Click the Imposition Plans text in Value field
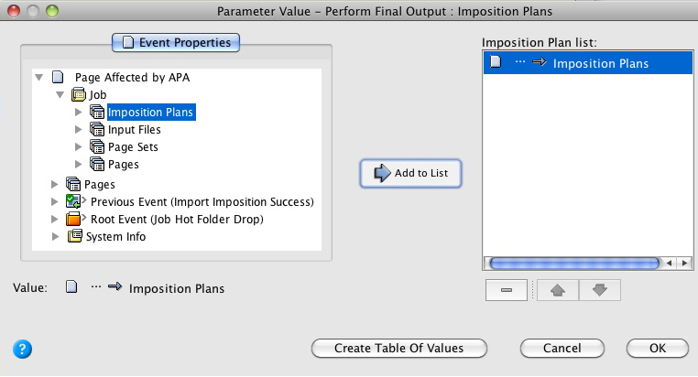This screenshot has width=698, height=377. tap(177, 288)
